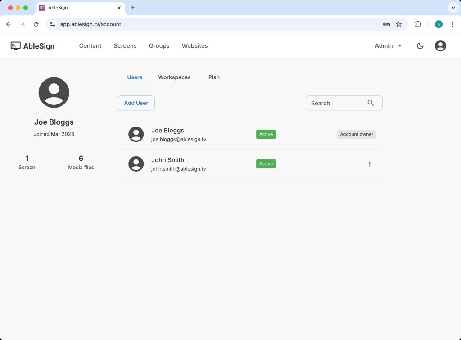This screenshot has width=461, height=340.
Task: Click the magnifier icon in Search box
Action: click(x=371, y=103)
